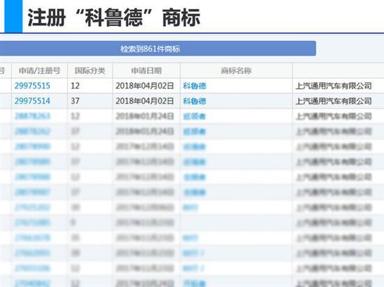The height and width of the screenshot is (287, 384).
Task: Select the 商标名称 column header
Action: (x=236, y=70)
